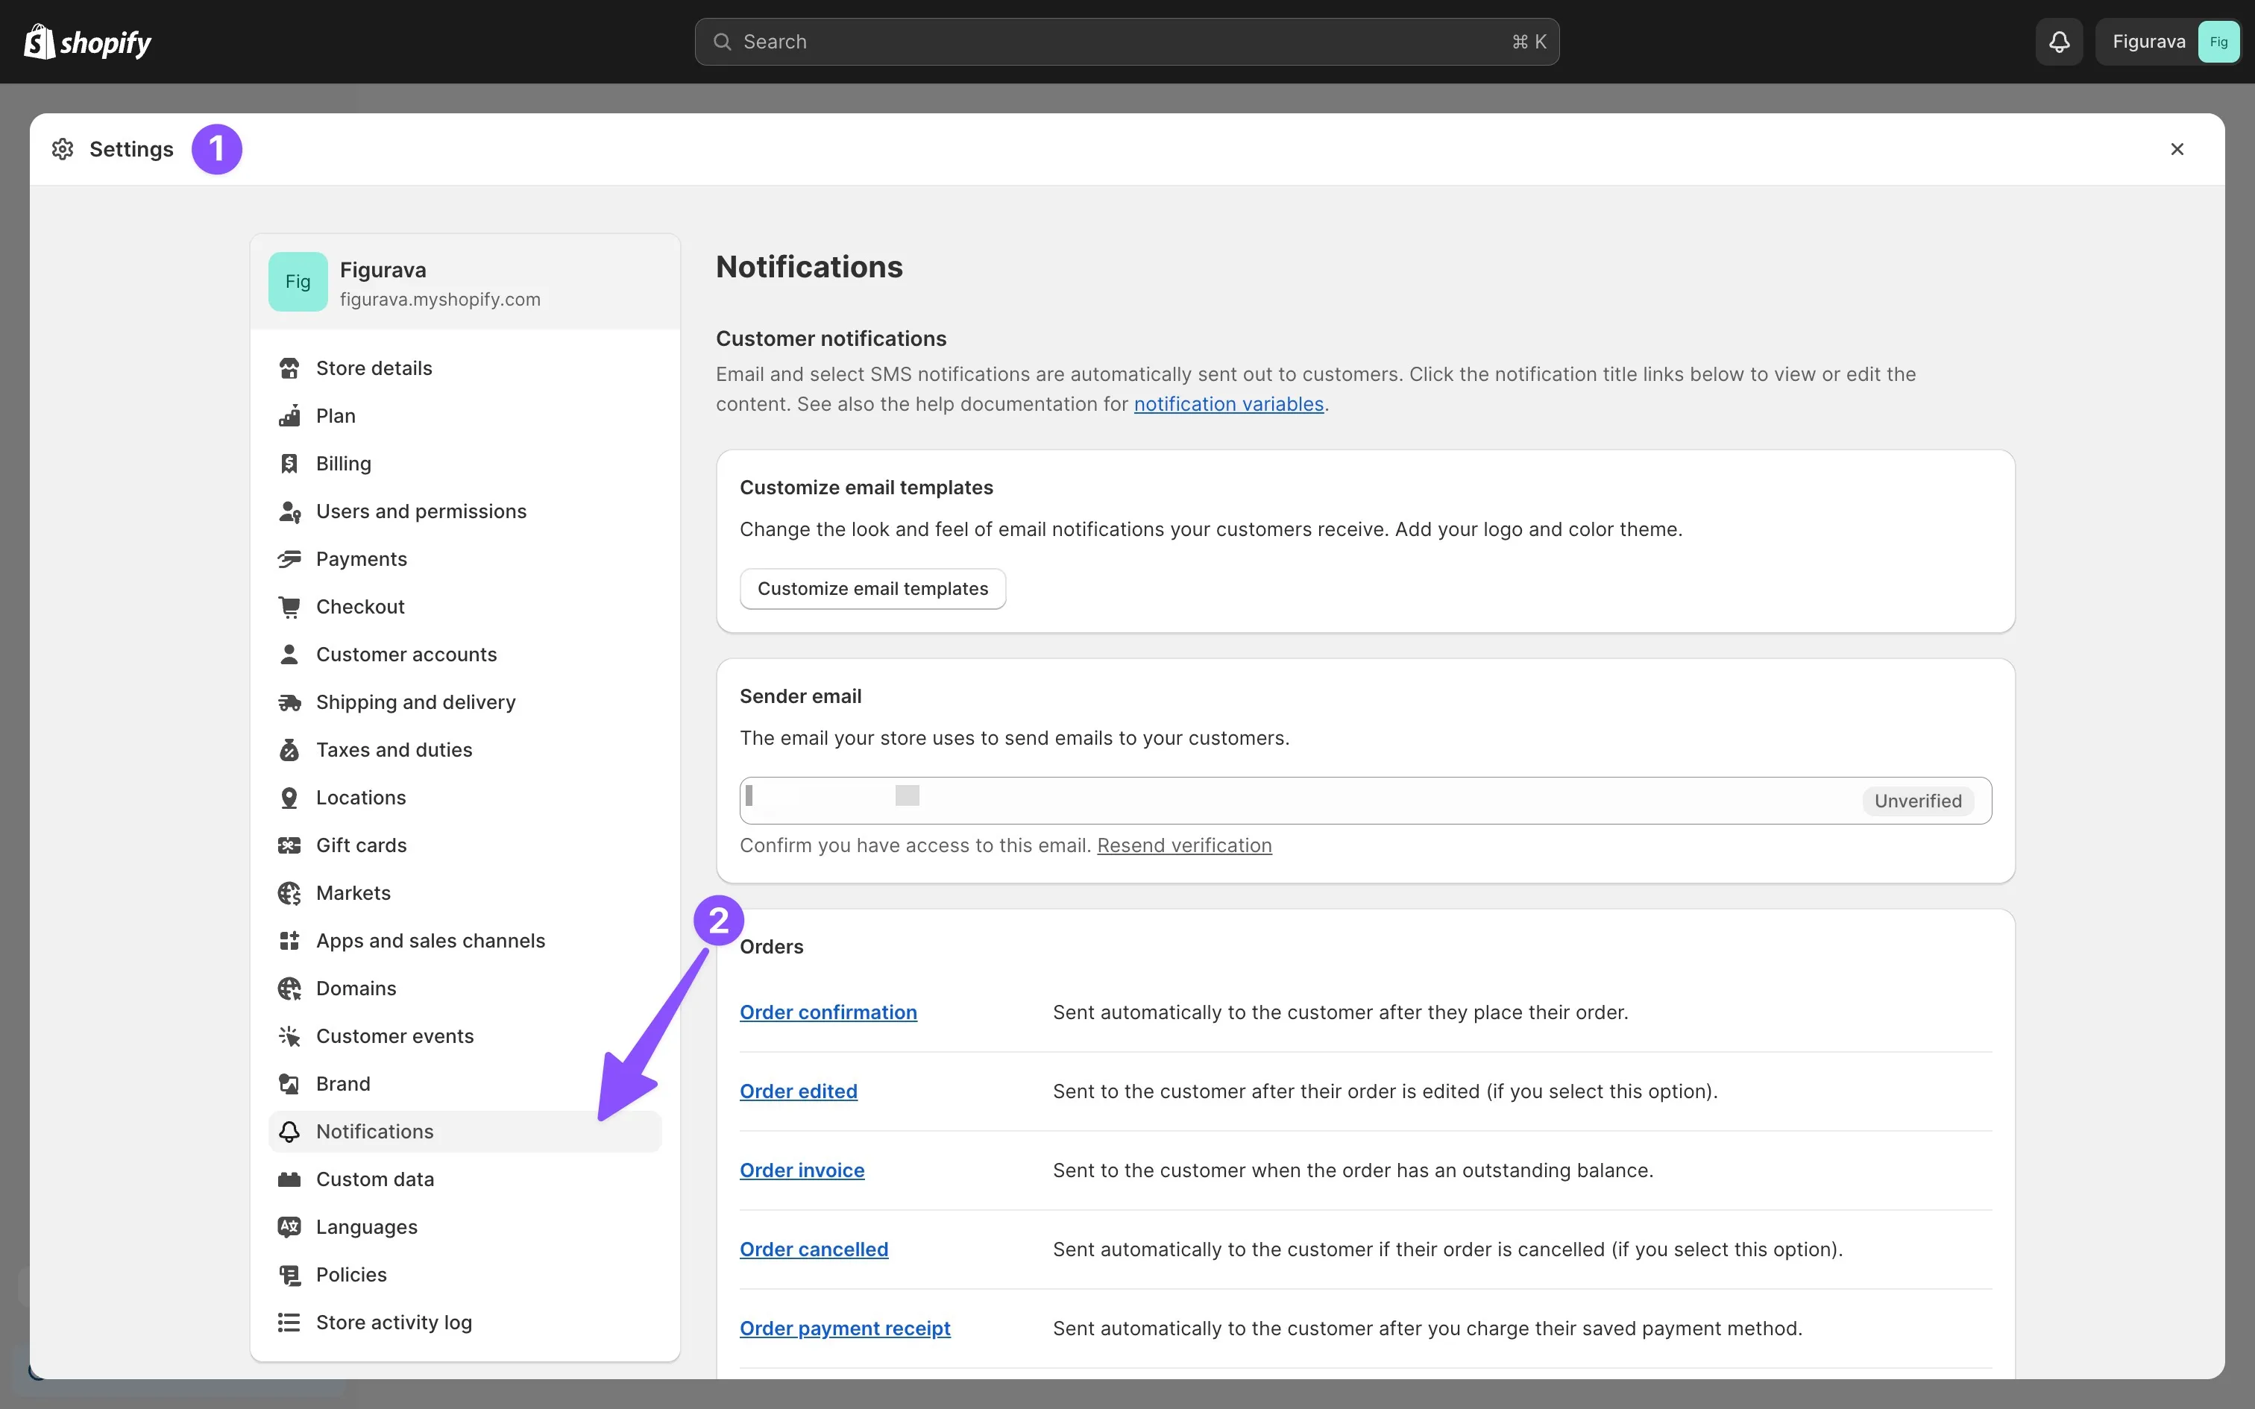Open notification variables help link
The height and width of the screenshot is (1409, 2255).
1228,404
